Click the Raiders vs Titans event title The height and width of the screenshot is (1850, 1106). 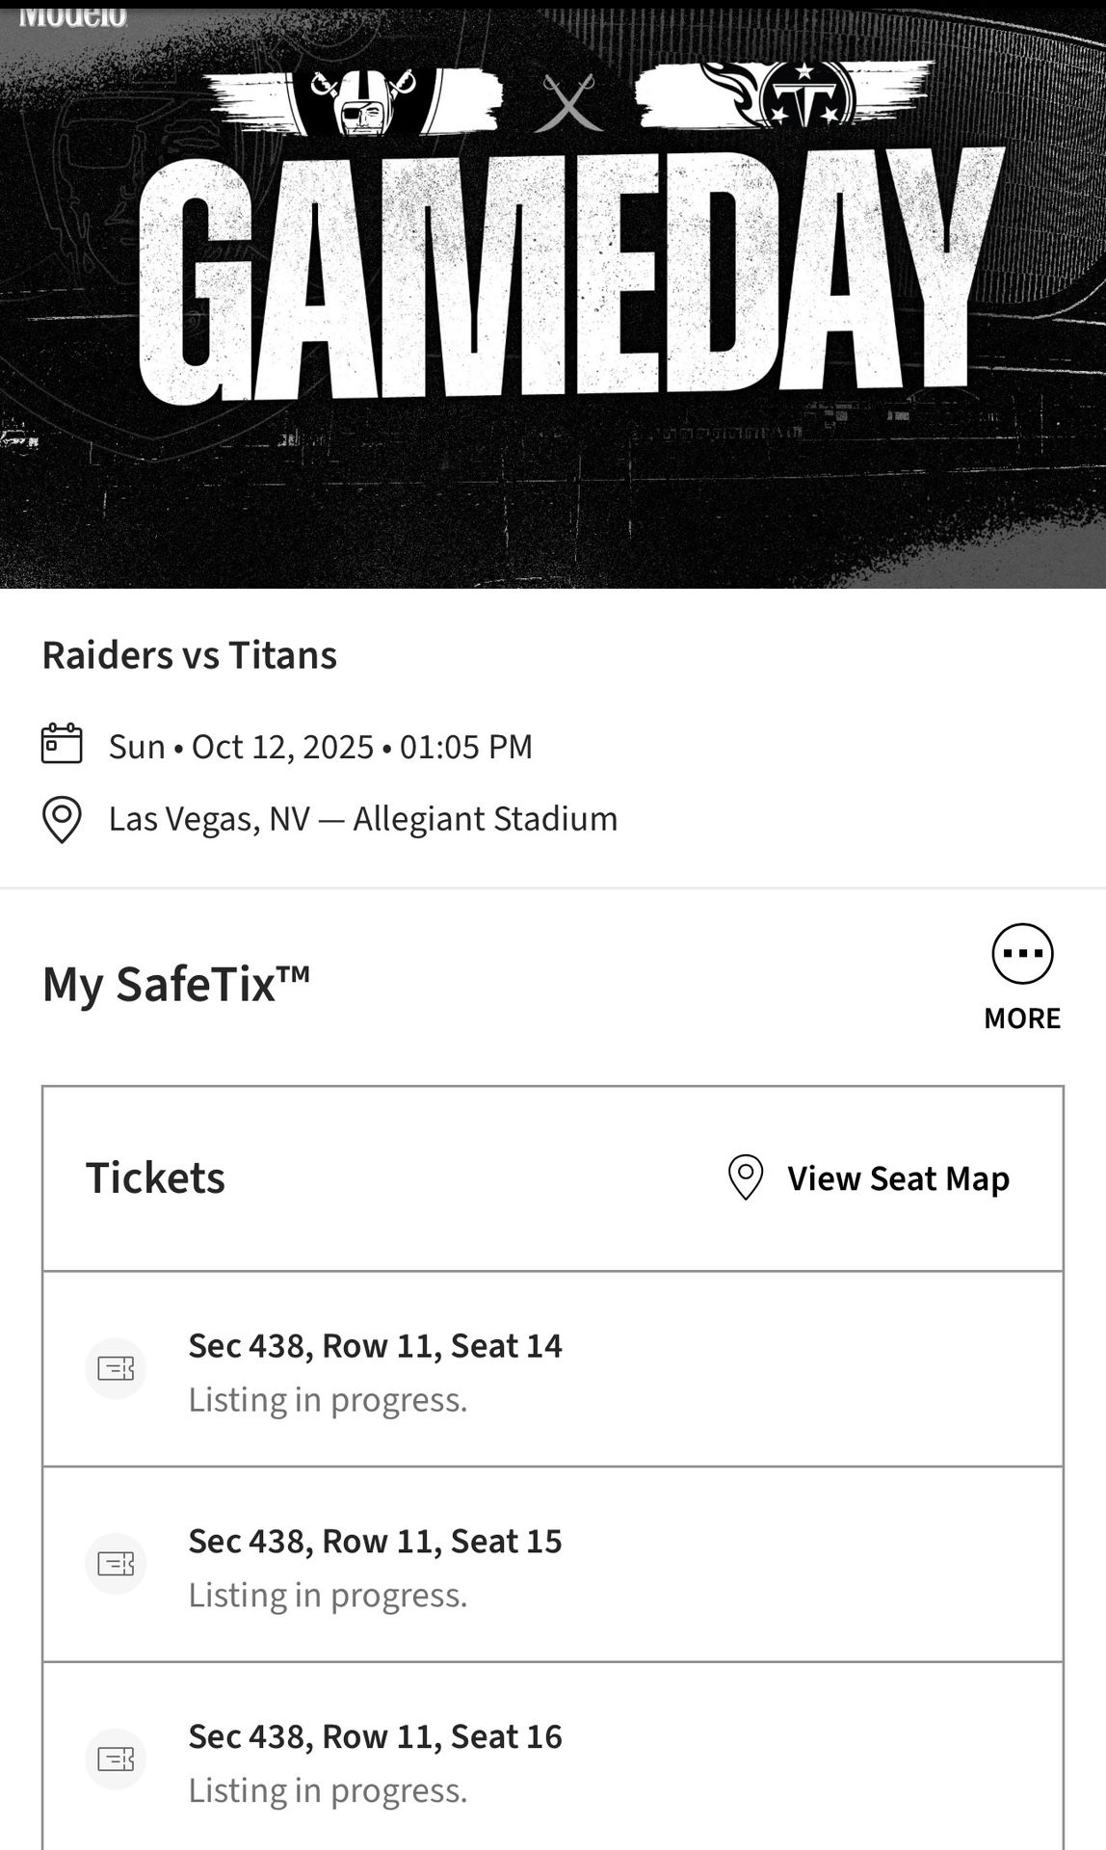click(x=190, y=655)
